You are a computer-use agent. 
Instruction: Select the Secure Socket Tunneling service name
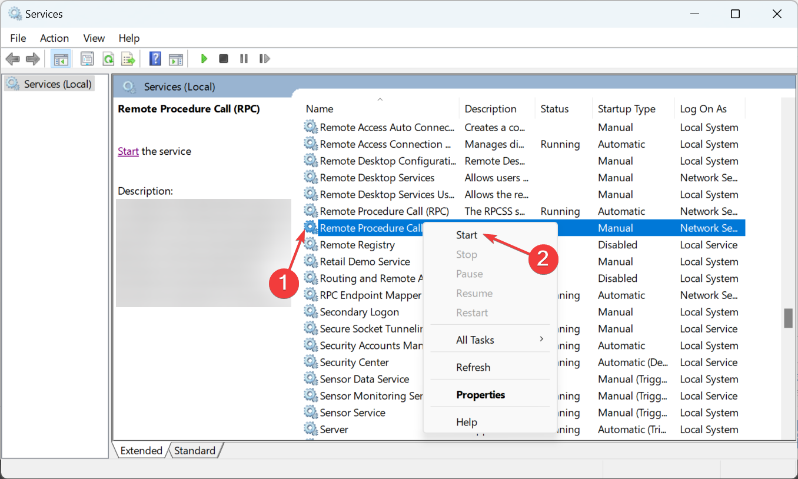click(372, 328)
